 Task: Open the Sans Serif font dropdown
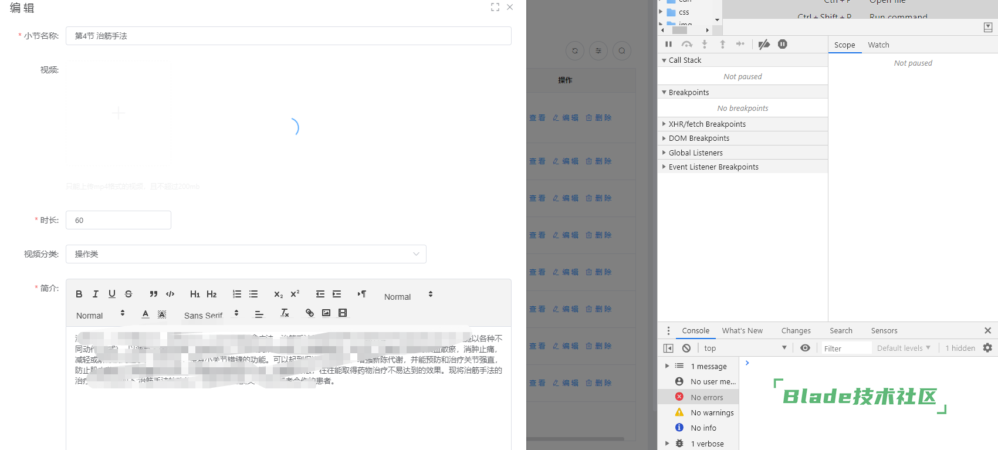tap(211, 315)
